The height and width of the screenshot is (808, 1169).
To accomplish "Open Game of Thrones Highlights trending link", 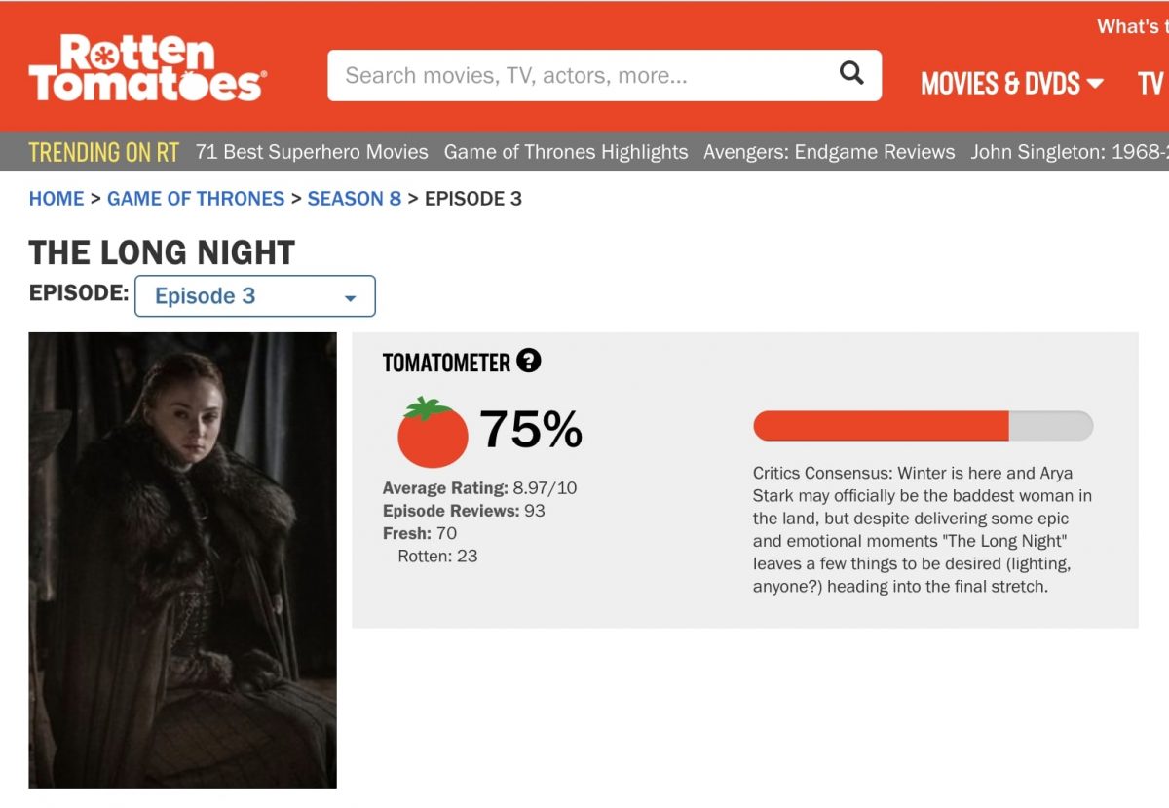I will pyautogui.click(x=566, y=152).
